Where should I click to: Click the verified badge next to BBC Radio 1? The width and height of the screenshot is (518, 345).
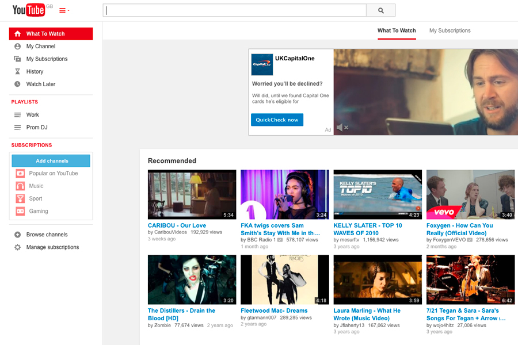[x=280, y=240]
